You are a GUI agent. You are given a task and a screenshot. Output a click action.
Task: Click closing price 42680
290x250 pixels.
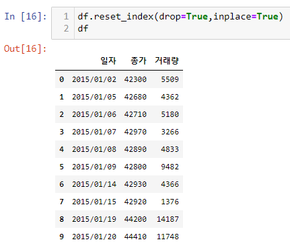coord(135,97)
